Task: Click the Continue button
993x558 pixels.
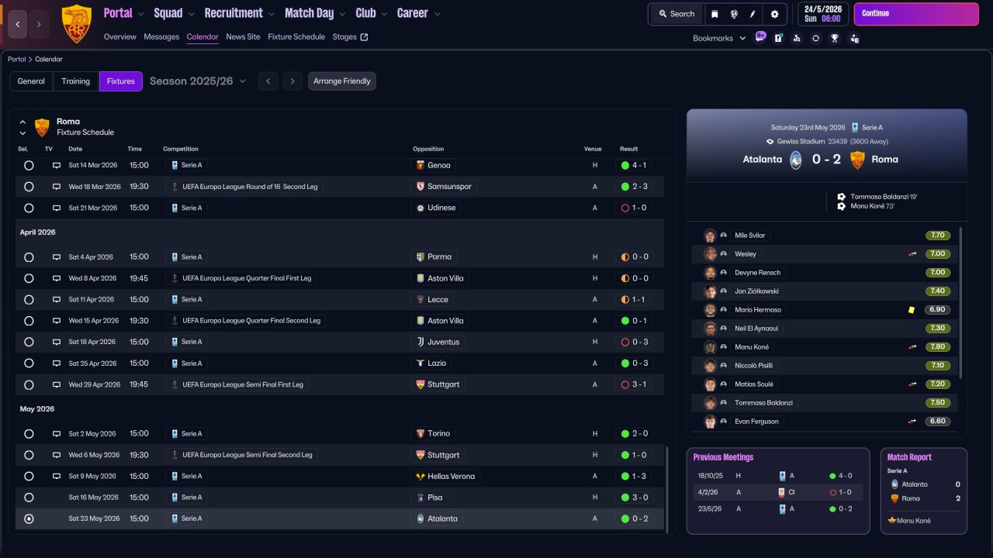Action: (916, 14)
